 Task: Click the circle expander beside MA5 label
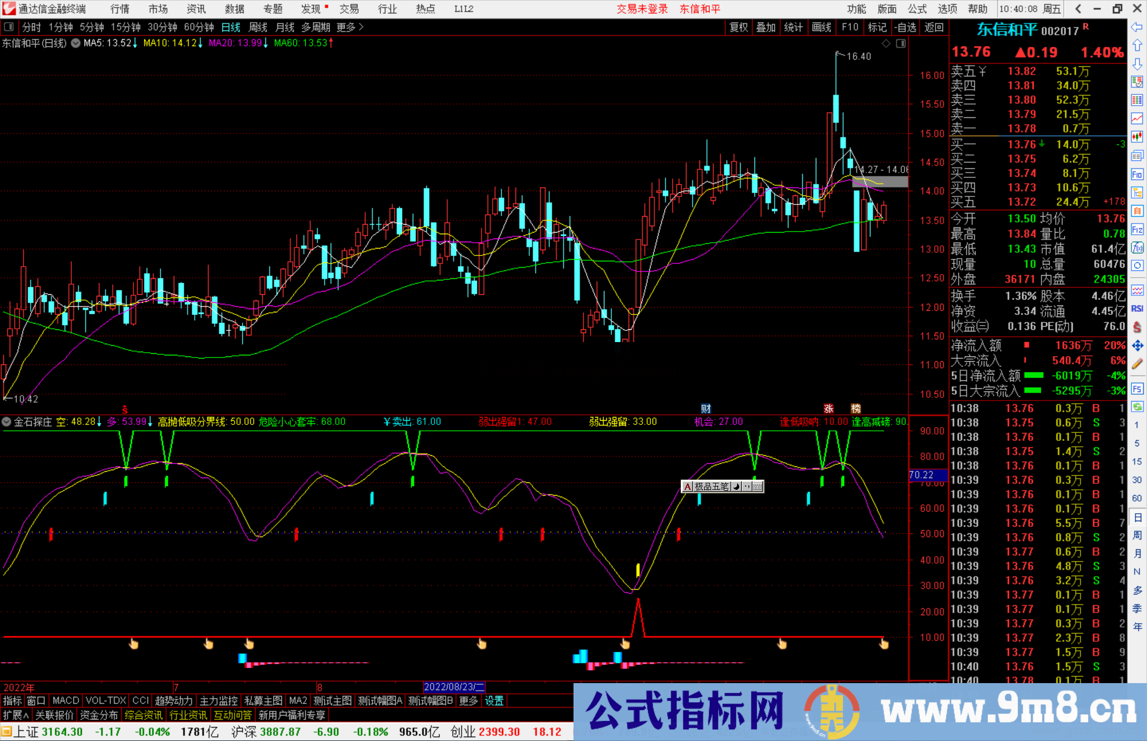(75, 44)
